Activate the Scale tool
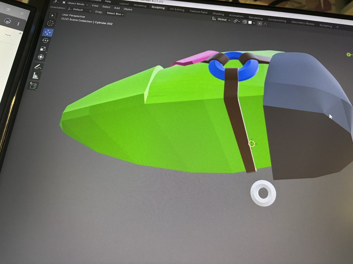Viewport: 353px width, 264px height. 43,49
